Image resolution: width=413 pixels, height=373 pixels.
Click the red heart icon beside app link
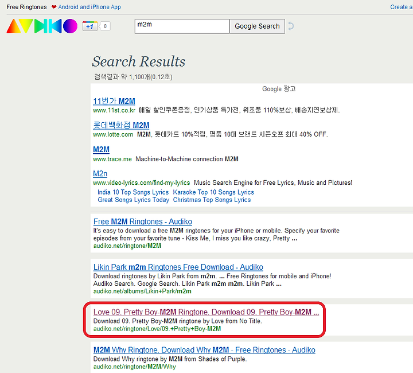(54, 7)
